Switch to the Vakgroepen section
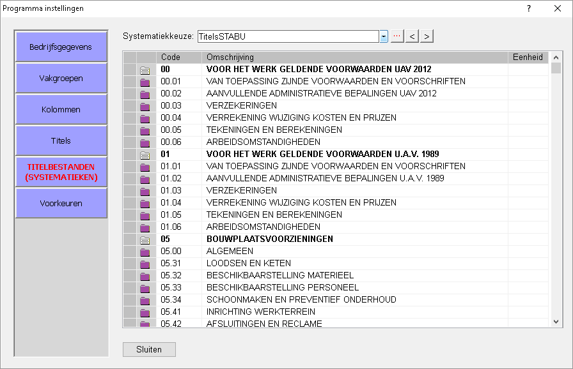This screenshot has width=573, height=369. [x=61, y=77]
